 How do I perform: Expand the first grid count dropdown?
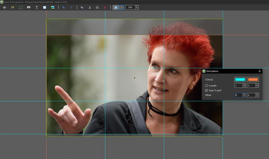pos(244,86)
